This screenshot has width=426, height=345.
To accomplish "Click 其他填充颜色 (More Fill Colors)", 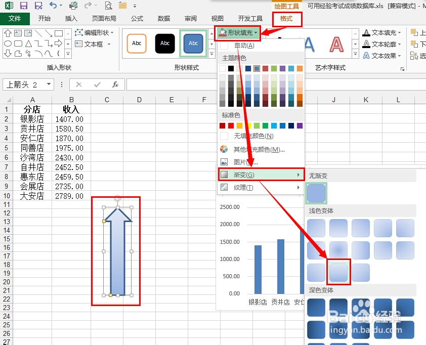I will (x=253, y=149).
